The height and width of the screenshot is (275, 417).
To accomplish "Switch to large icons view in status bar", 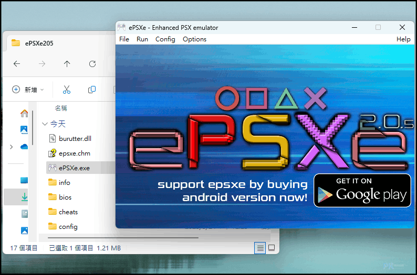I will pos(272,248).
